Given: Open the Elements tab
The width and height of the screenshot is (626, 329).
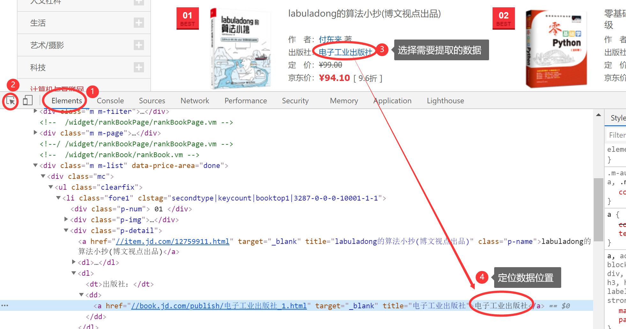Looking at the screenshot, I should (67, 101).
